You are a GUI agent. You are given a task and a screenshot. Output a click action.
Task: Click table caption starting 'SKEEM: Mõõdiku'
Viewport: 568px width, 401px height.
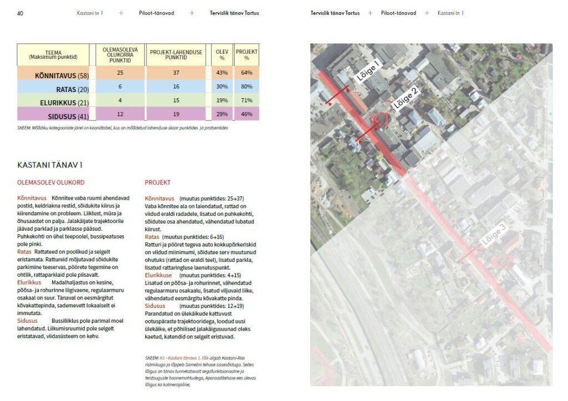coord(123,128)
